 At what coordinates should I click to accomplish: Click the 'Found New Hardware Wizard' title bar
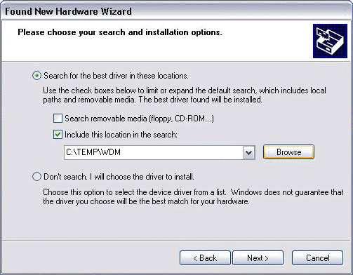point(176,11)
